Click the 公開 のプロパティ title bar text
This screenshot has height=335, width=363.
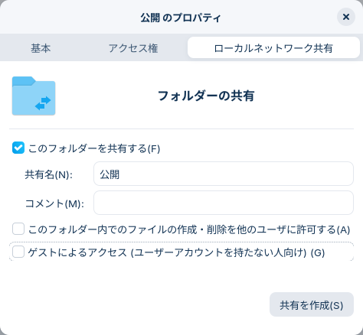[x=181, y=18]
